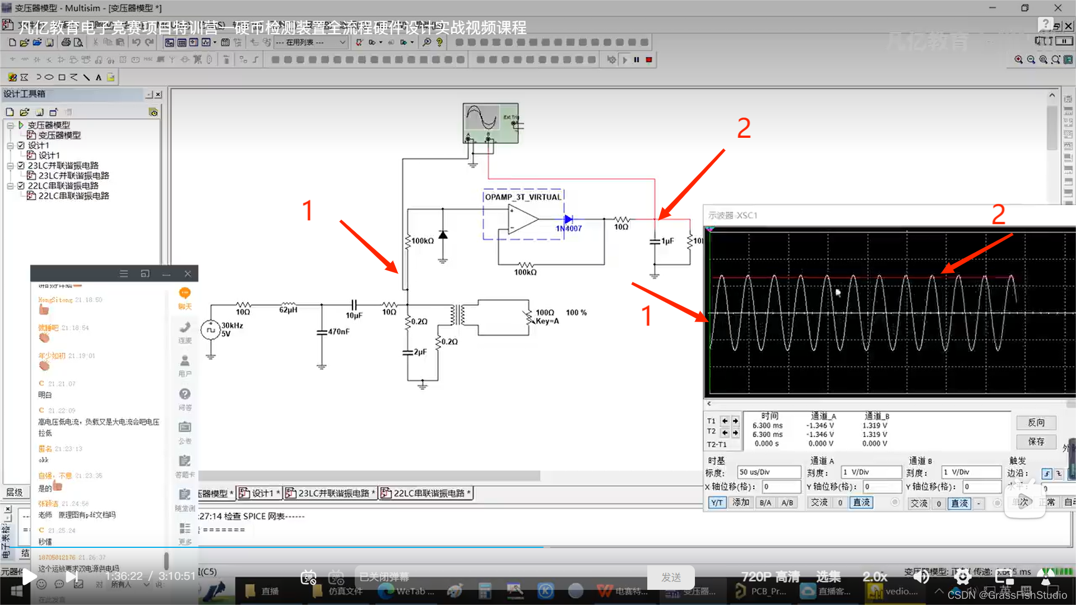Click the 反向 (Reverse) oscilloscope button
Image resolution: width=1076 pixels, height=605 pixels.
pyautogui.click(x=1036, y=423)
